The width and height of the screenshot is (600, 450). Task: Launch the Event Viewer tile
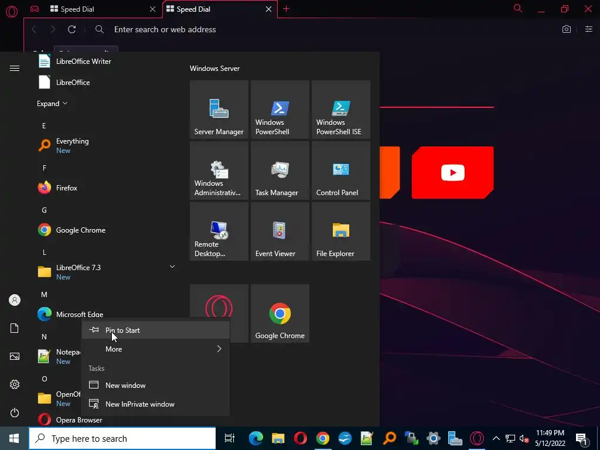coord(279,231)
